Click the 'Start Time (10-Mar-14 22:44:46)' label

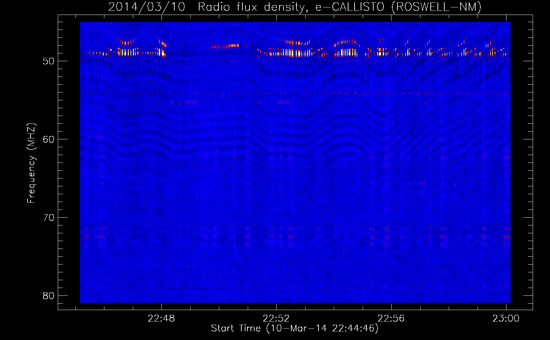(x=295, y=328)
